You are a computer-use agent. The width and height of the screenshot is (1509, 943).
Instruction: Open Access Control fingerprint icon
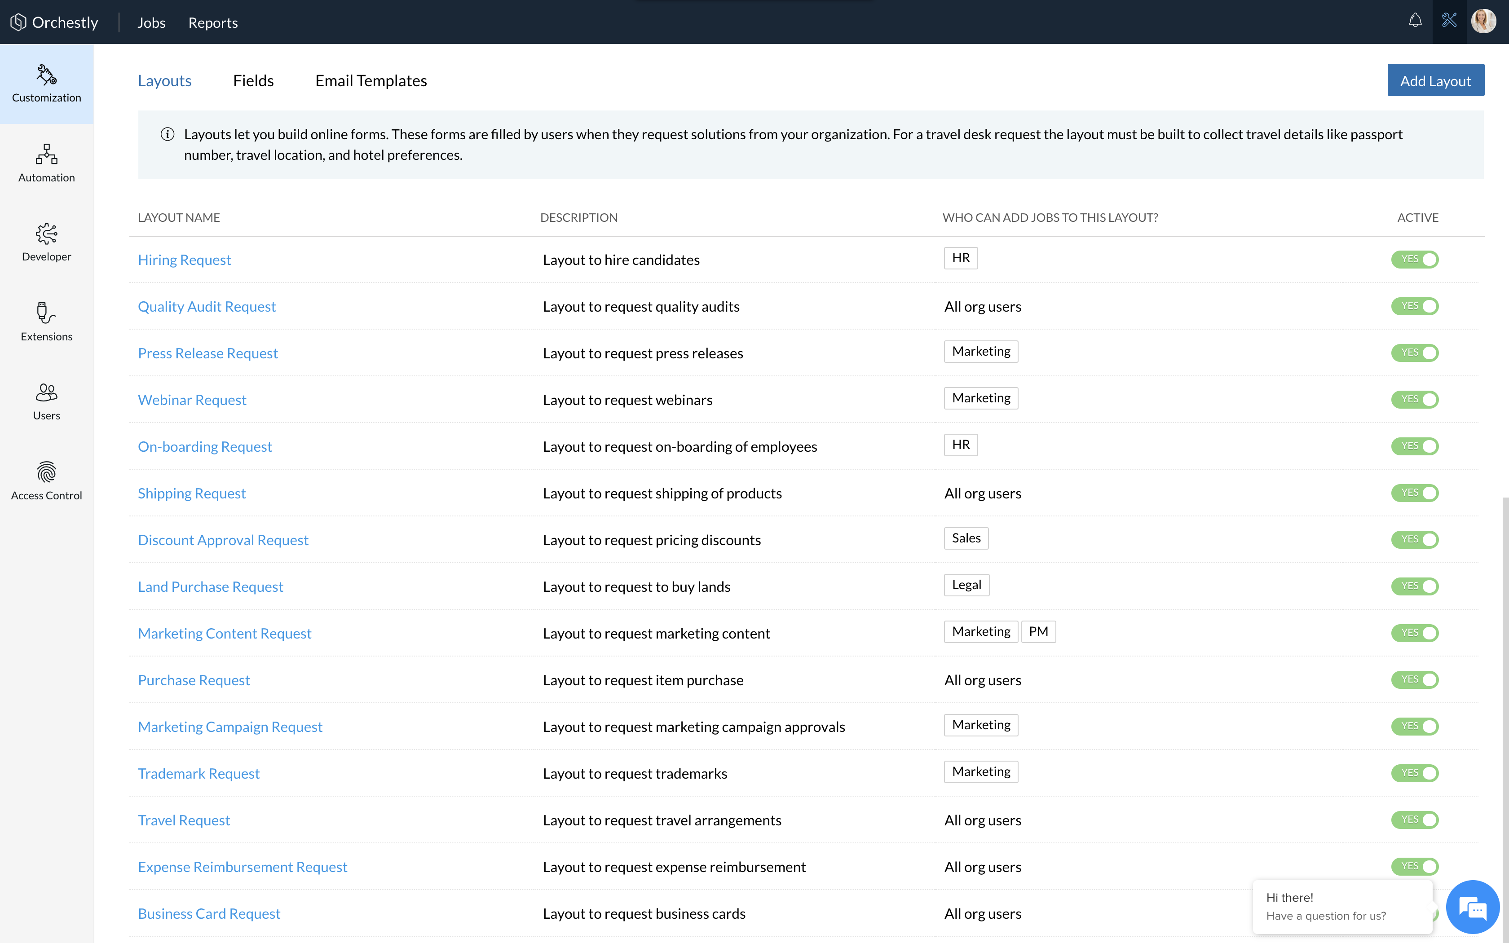pos(46,472)
